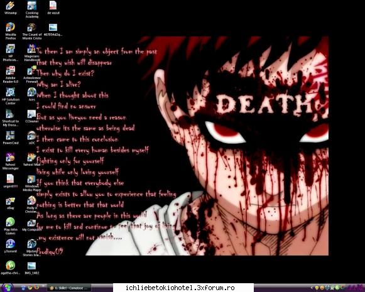The width and height of the screenshot is (365, 292).
Task: Switch to the Skillet - Comatose taskbar window
Action: (70, 288)
